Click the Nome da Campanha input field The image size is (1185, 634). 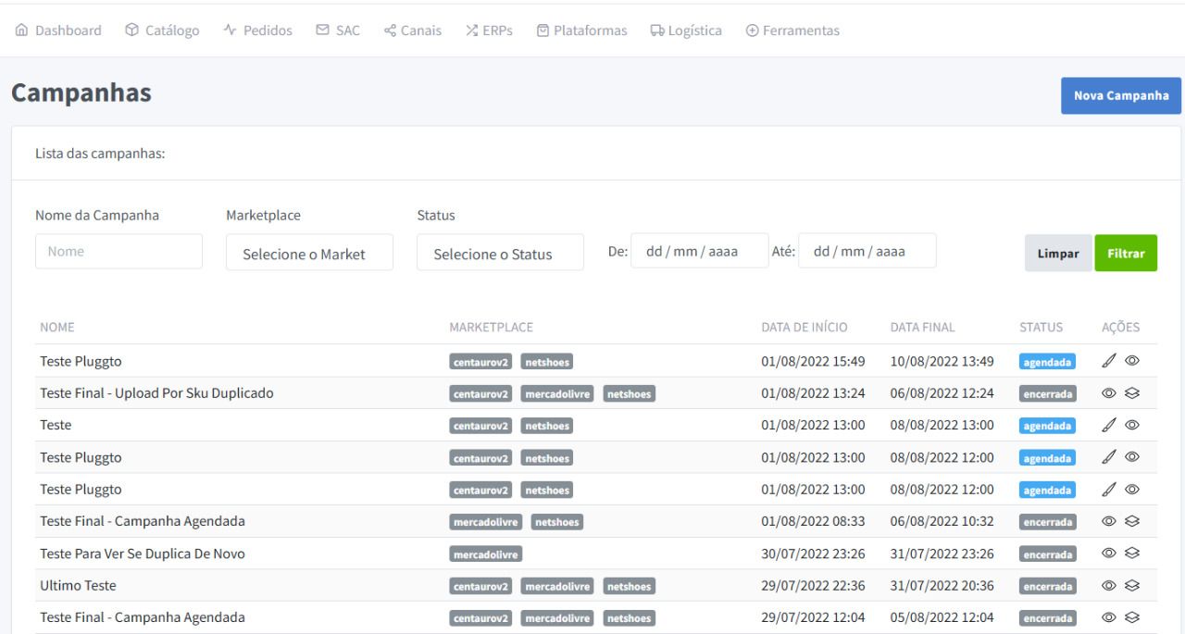coord(118,251)
